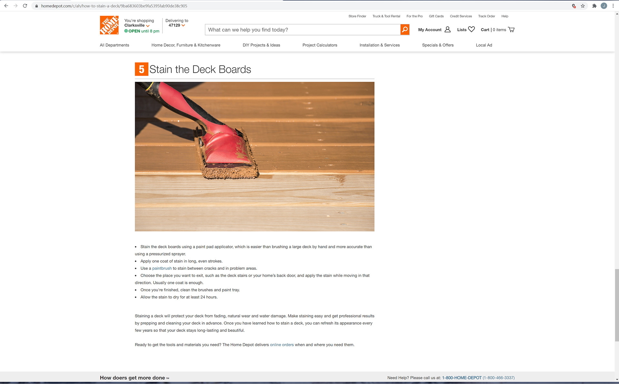Viewport: 619px width, 384px height.
Task: Click Store Finder link
Action: (357, 16)
